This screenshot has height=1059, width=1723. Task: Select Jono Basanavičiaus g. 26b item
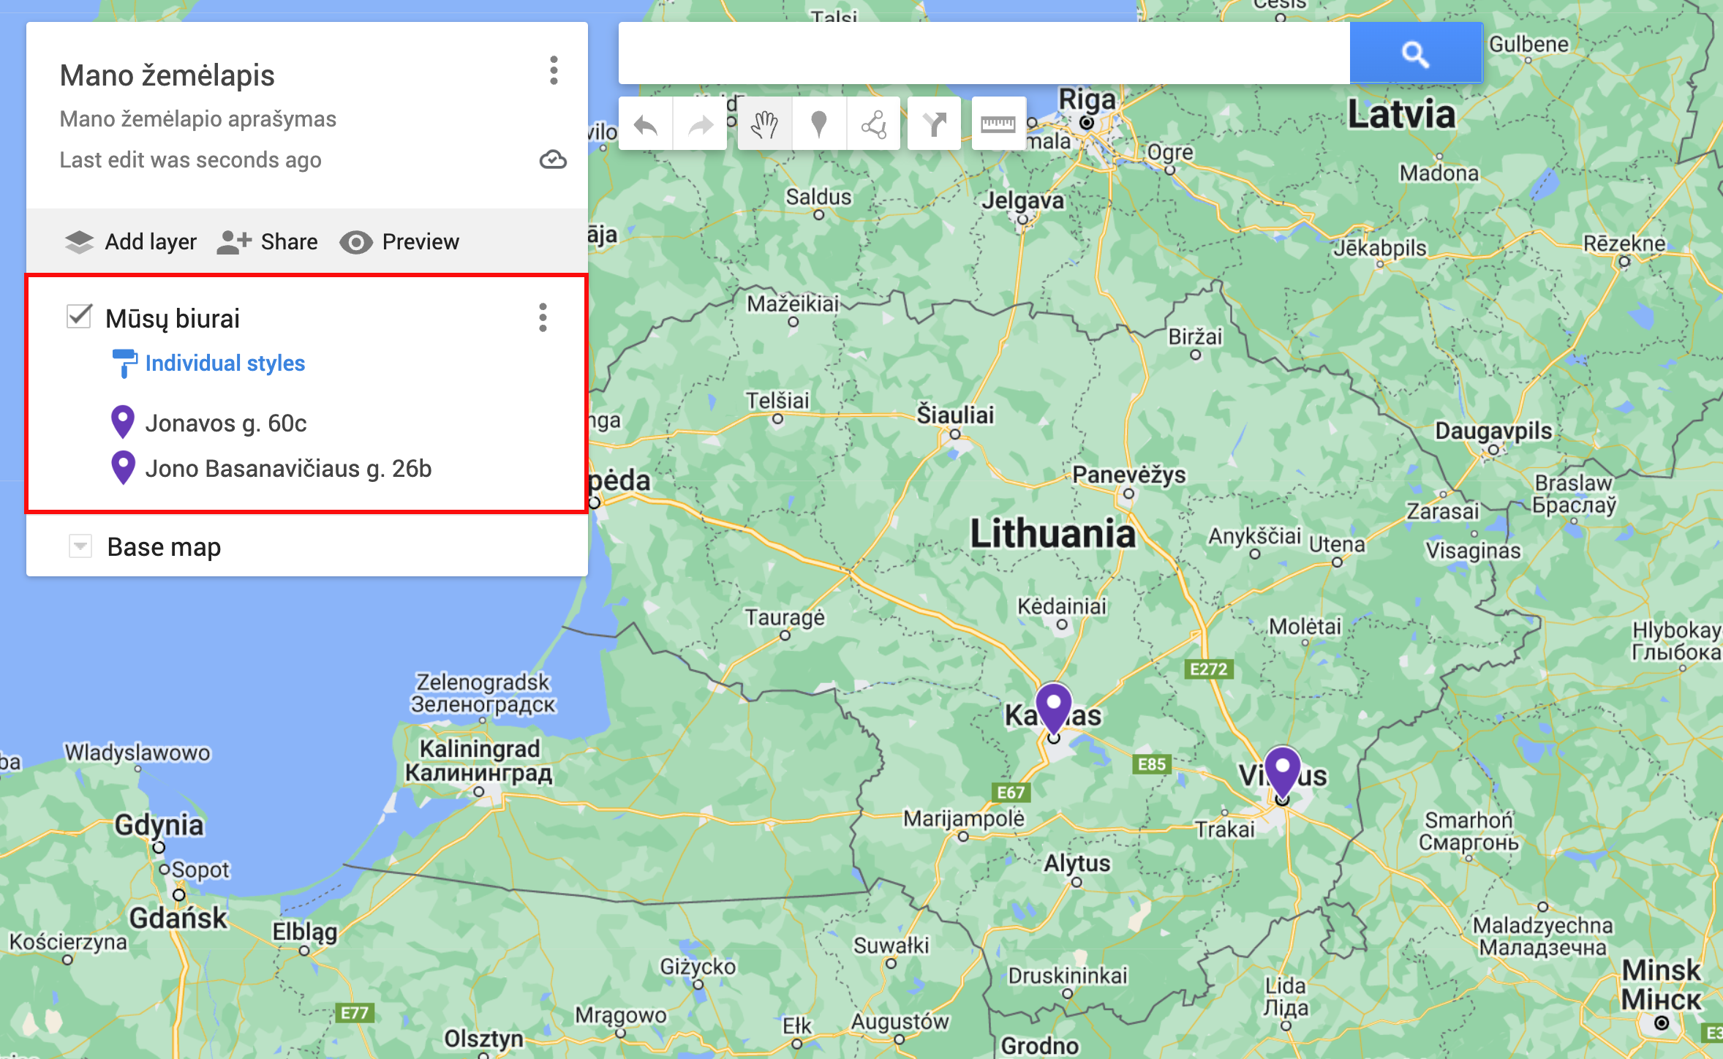[287, 469]
